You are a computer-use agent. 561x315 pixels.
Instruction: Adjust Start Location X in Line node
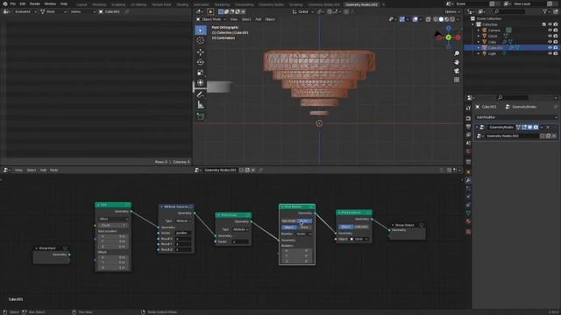tap(113, 236)
